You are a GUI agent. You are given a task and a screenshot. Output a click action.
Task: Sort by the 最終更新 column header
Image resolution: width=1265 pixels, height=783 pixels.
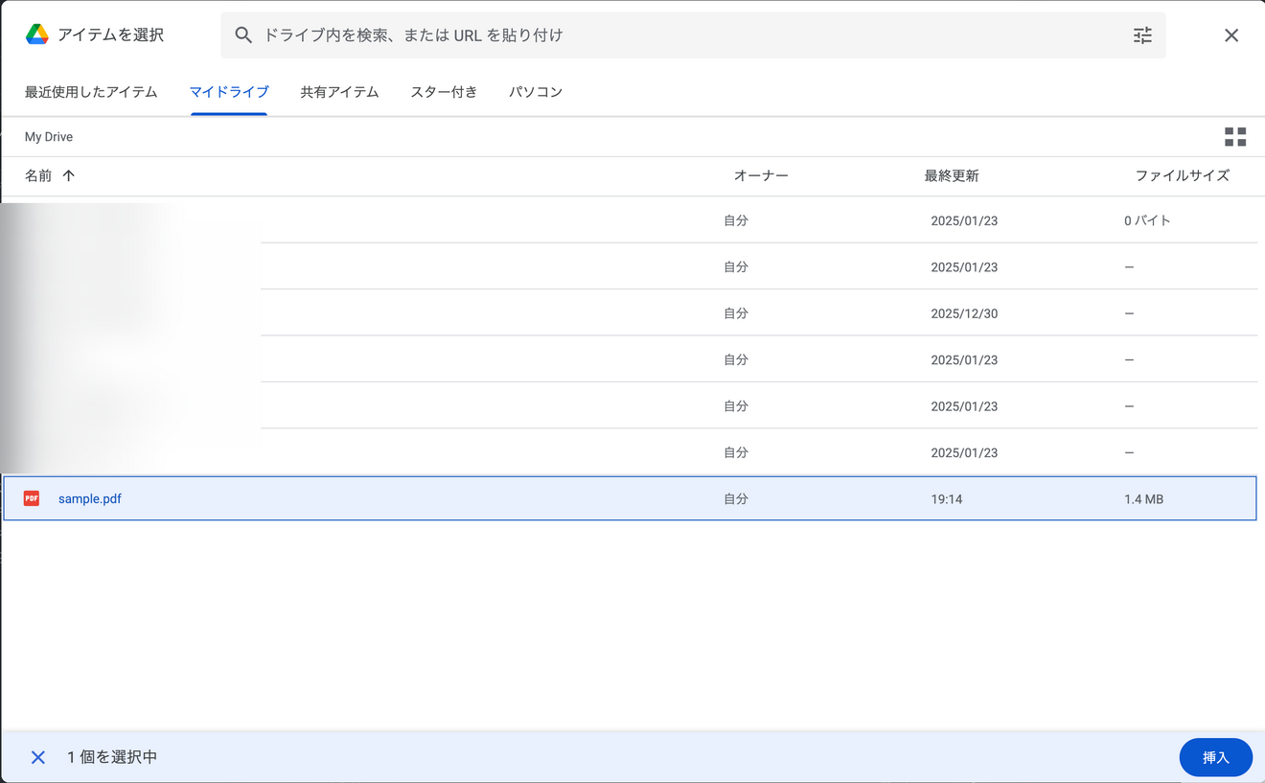[x=952, y=175]
